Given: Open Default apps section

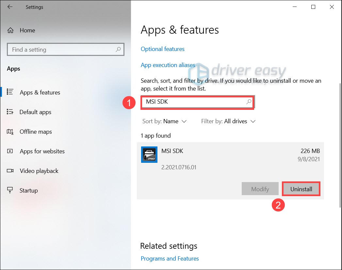Looking at the screenshot, I should tap(35, 112).
